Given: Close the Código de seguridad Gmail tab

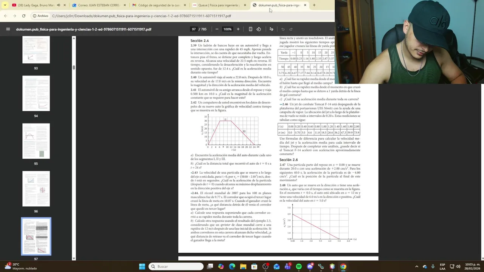Looking at the screenshot, I should [185, 5].
